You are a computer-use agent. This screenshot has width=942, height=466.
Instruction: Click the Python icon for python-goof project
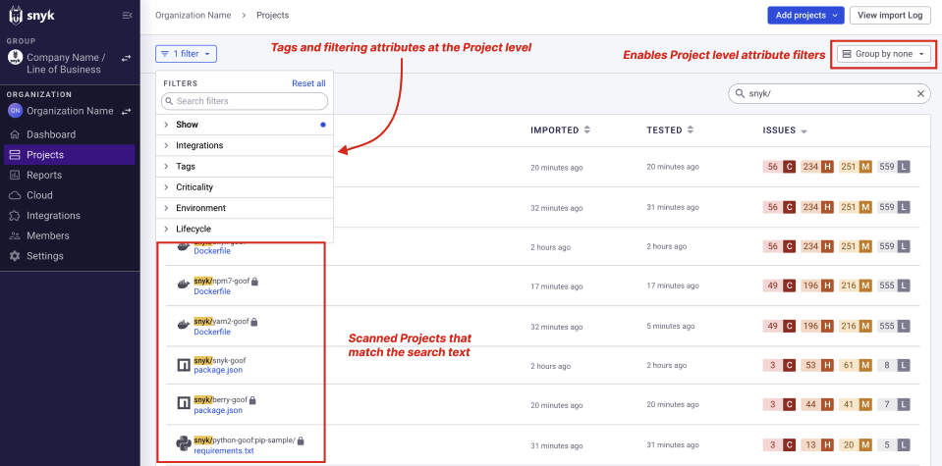(183, 443)
